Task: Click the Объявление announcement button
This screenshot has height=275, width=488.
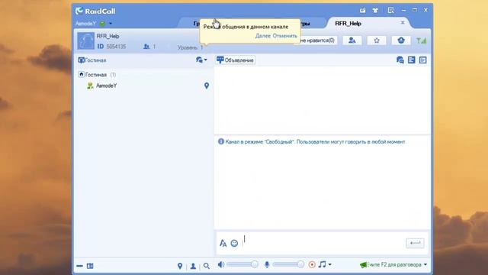Action: [x=236, y=60]
